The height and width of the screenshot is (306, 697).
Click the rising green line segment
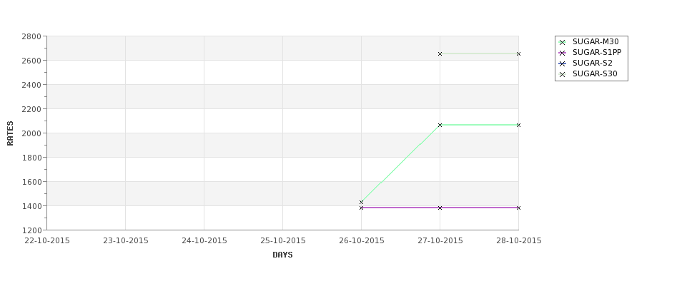point(400,163)
